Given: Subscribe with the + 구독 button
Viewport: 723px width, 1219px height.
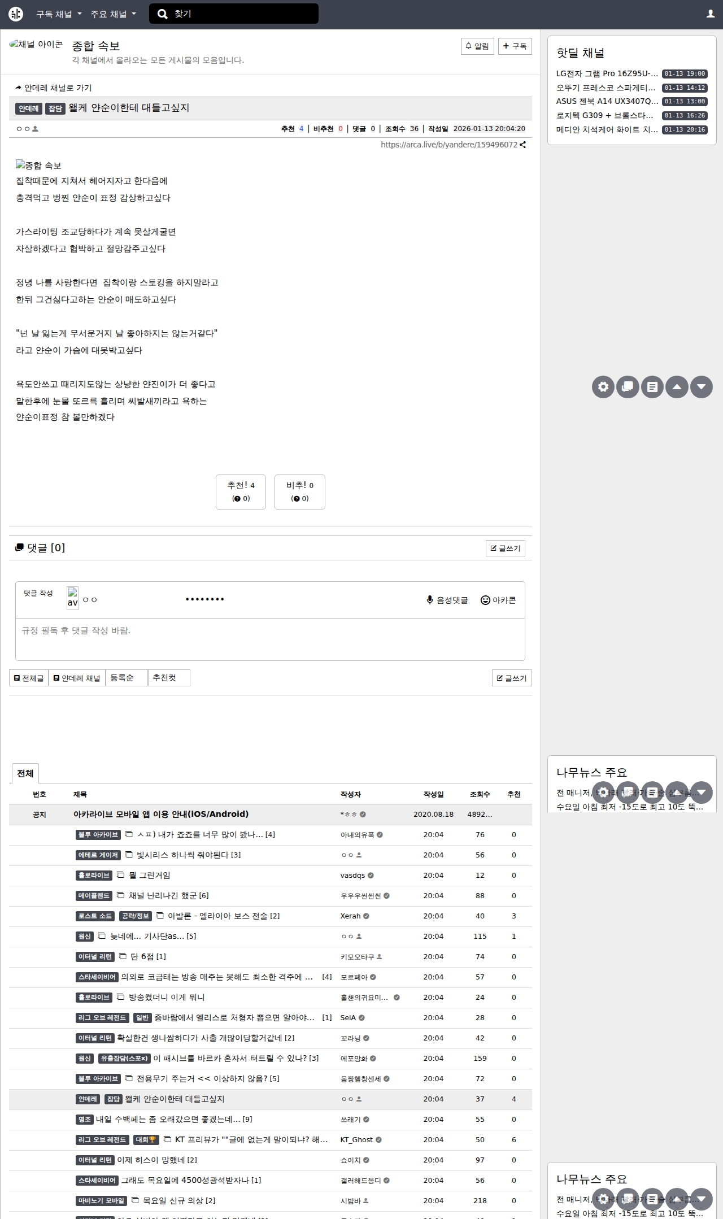Looking at the screenshot, I should (515, 46).
